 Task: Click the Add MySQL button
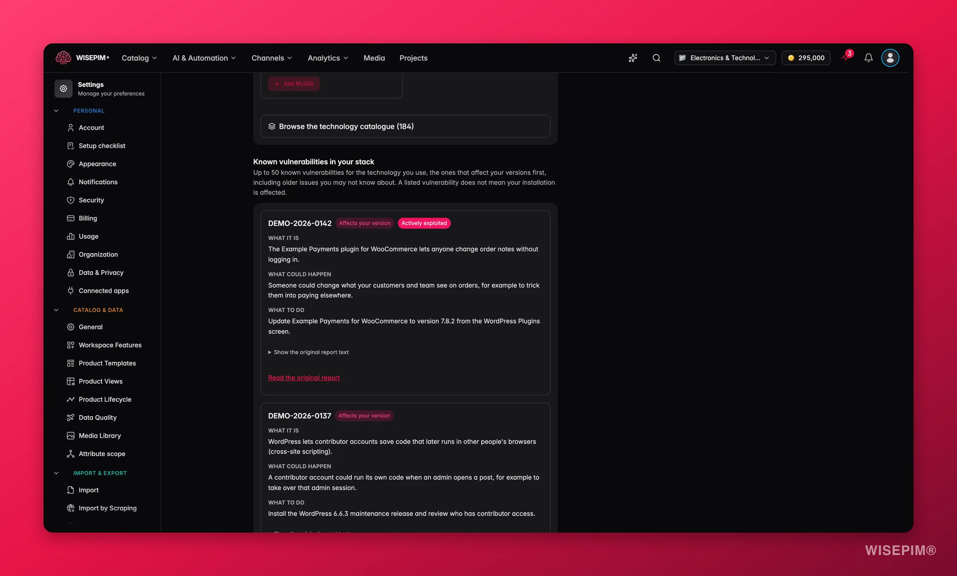(x=294, y=84)
